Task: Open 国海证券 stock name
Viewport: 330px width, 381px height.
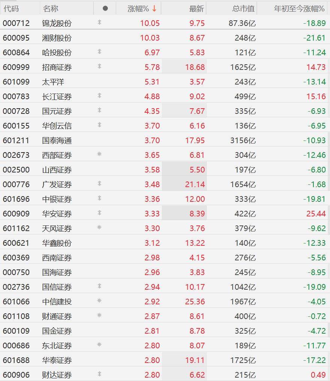Action: click(57, 272)
